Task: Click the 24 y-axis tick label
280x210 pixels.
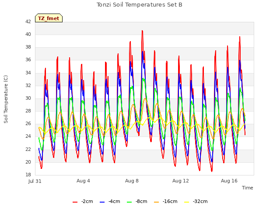Action: (28, 136)
